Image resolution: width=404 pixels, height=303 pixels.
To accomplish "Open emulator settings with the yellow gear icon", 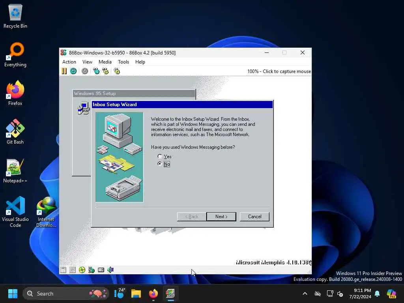I will 117,71.
